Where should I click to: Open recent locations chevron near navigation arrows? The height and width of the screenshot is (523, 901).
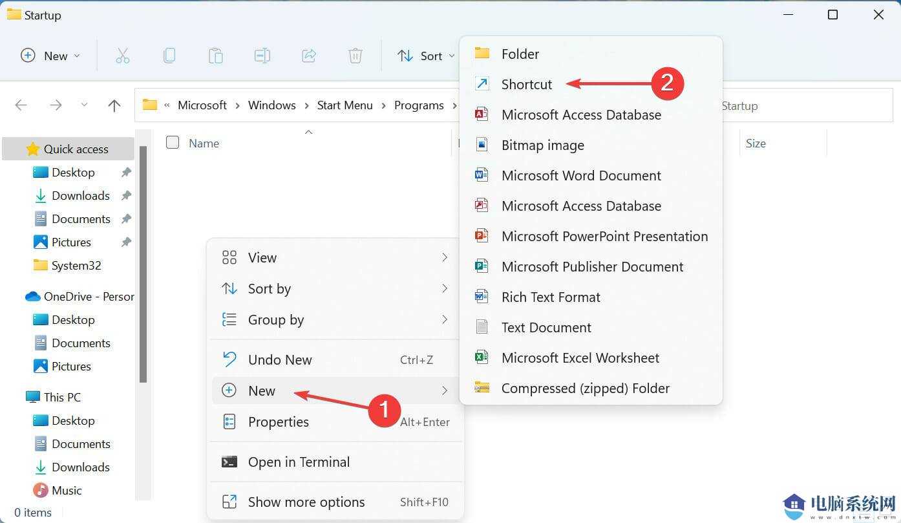pyautogui.click(x=84, y=105)
